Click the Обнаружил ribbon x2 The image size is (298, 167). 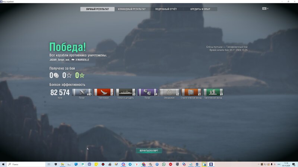pyautogui.click(x=169, y=92)
